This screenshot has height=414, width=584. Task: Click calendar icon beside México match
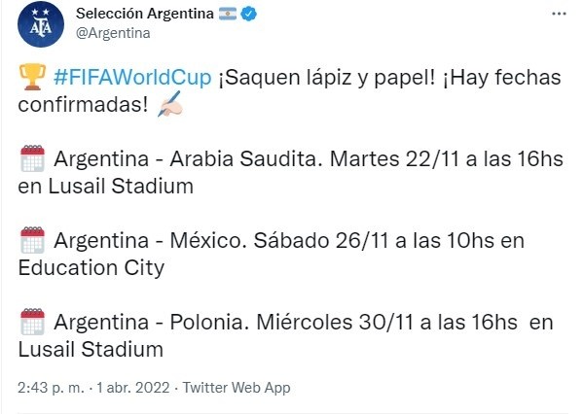pyautogui.click(x=31, y=241)
